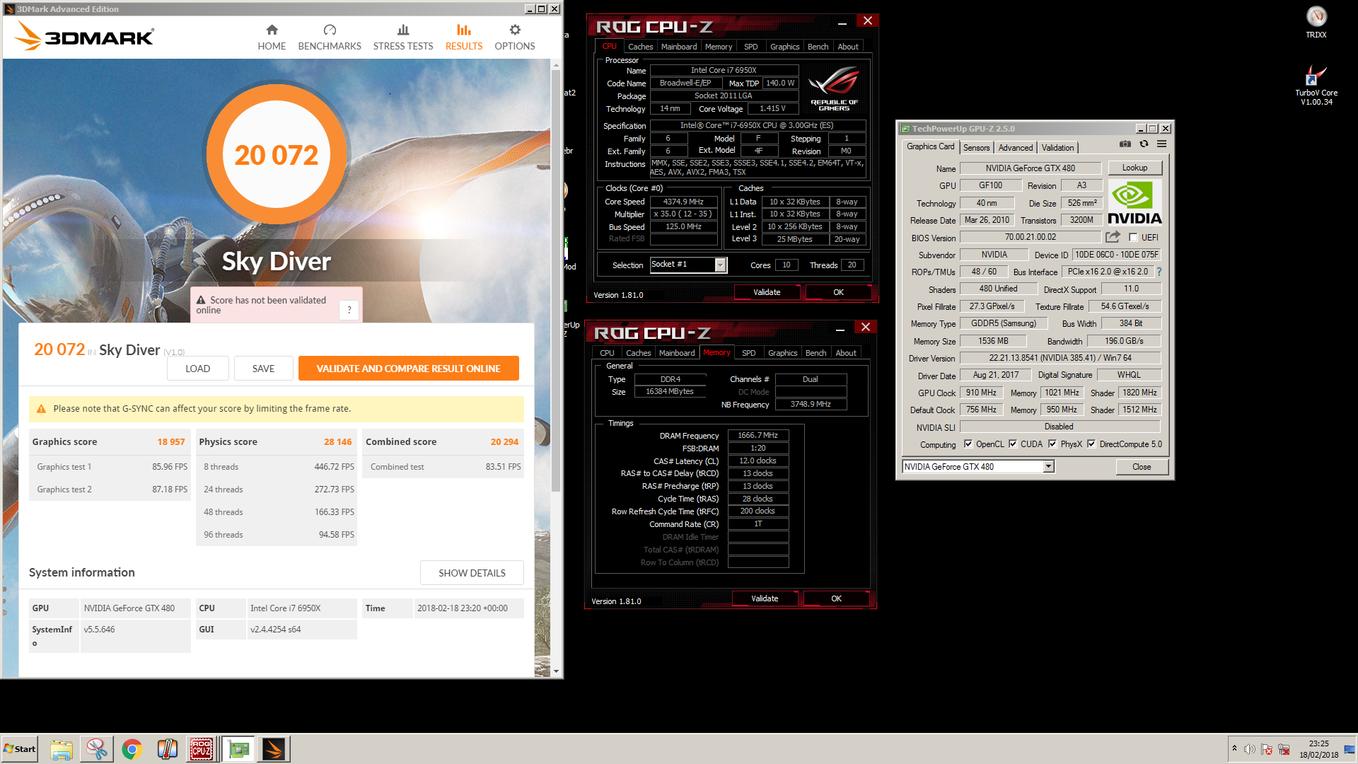This screenshot has height=764, width=1358.
Task: Open the Start menu
Action: pos(20,749)
